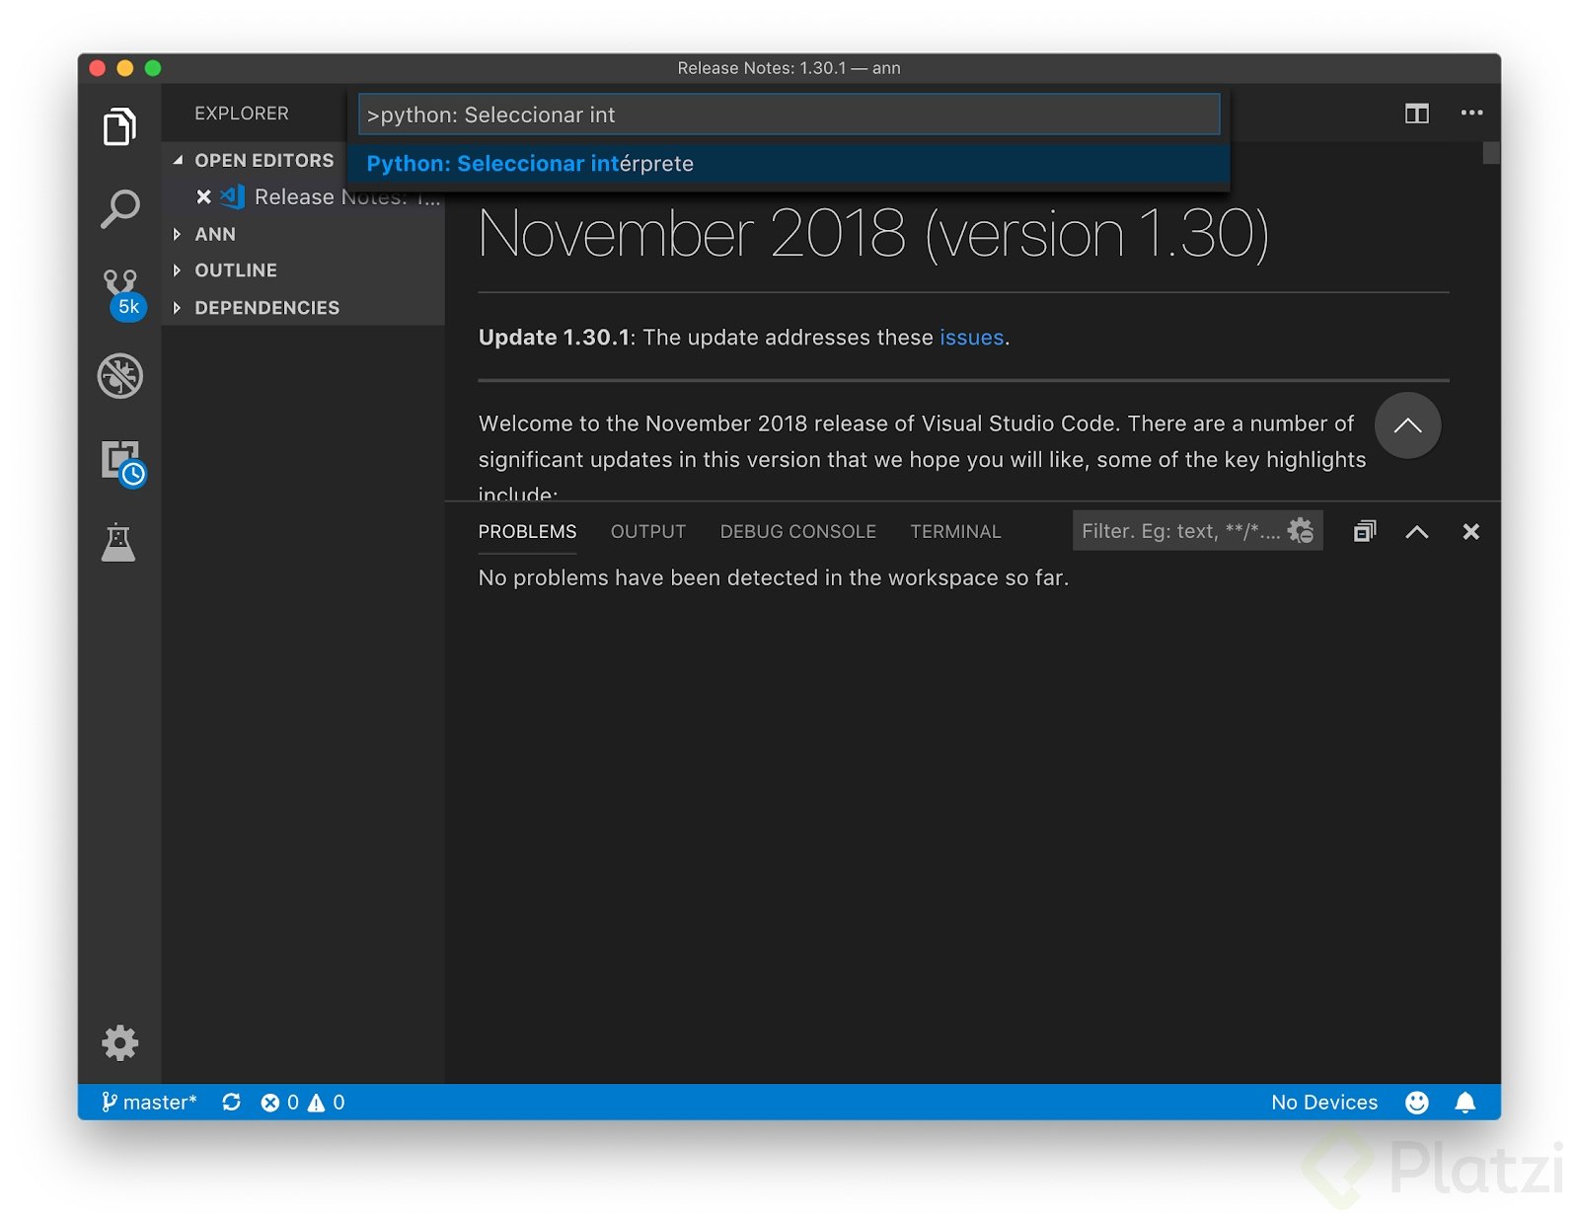Switch to the Problems tab

pos(527,531)
